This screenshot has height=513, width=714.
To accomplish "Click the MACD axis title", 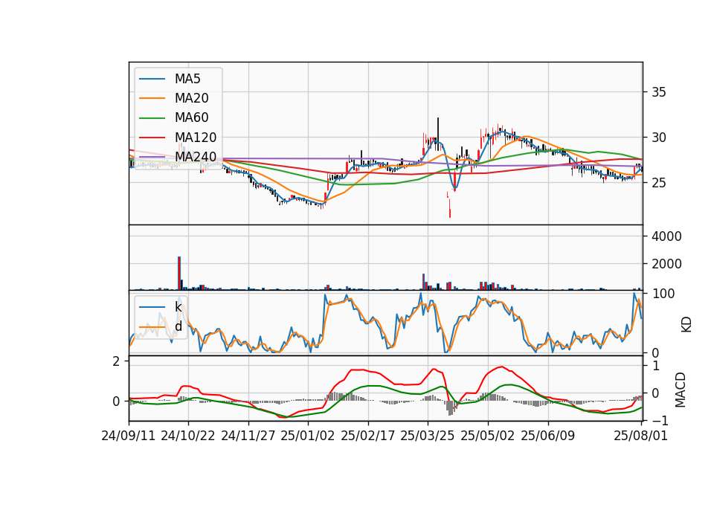I will click(681, 390).
